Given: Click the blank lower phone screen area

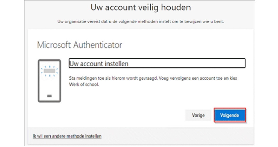Looking at the screenshot, I should [49, 86].
